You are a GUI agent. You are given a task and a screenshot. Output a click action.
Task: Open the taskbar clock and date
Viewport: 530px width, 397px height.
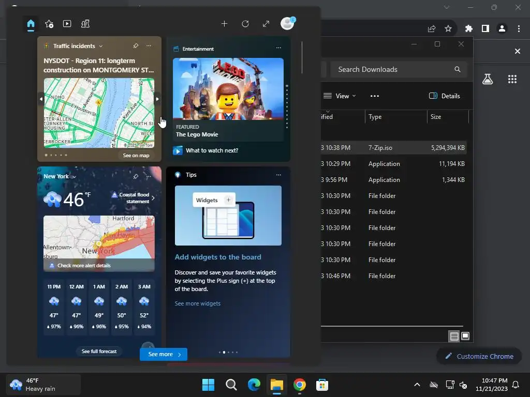click(x=492, y=385)
